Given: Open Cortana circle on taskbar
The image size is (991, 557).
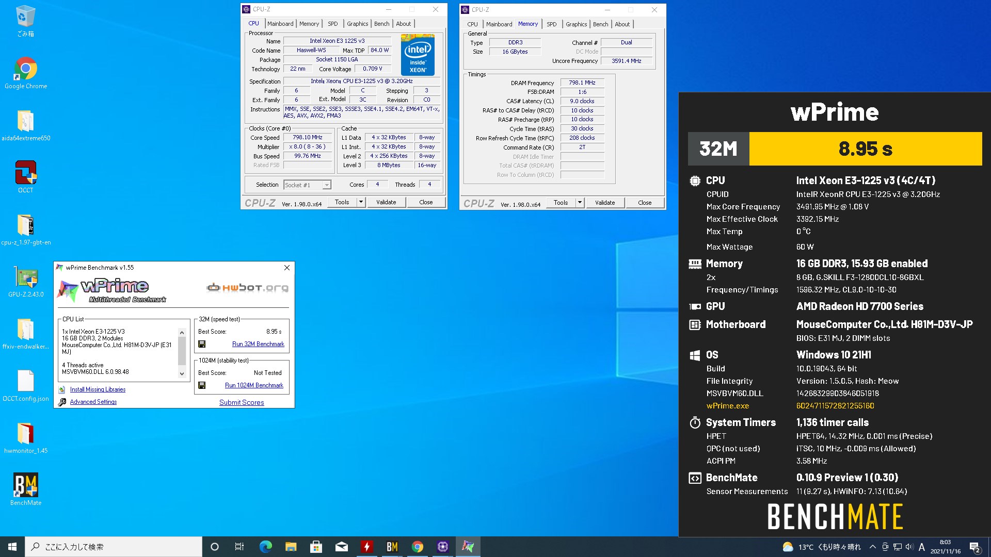Looking at the screenshot, I should 215,547.
